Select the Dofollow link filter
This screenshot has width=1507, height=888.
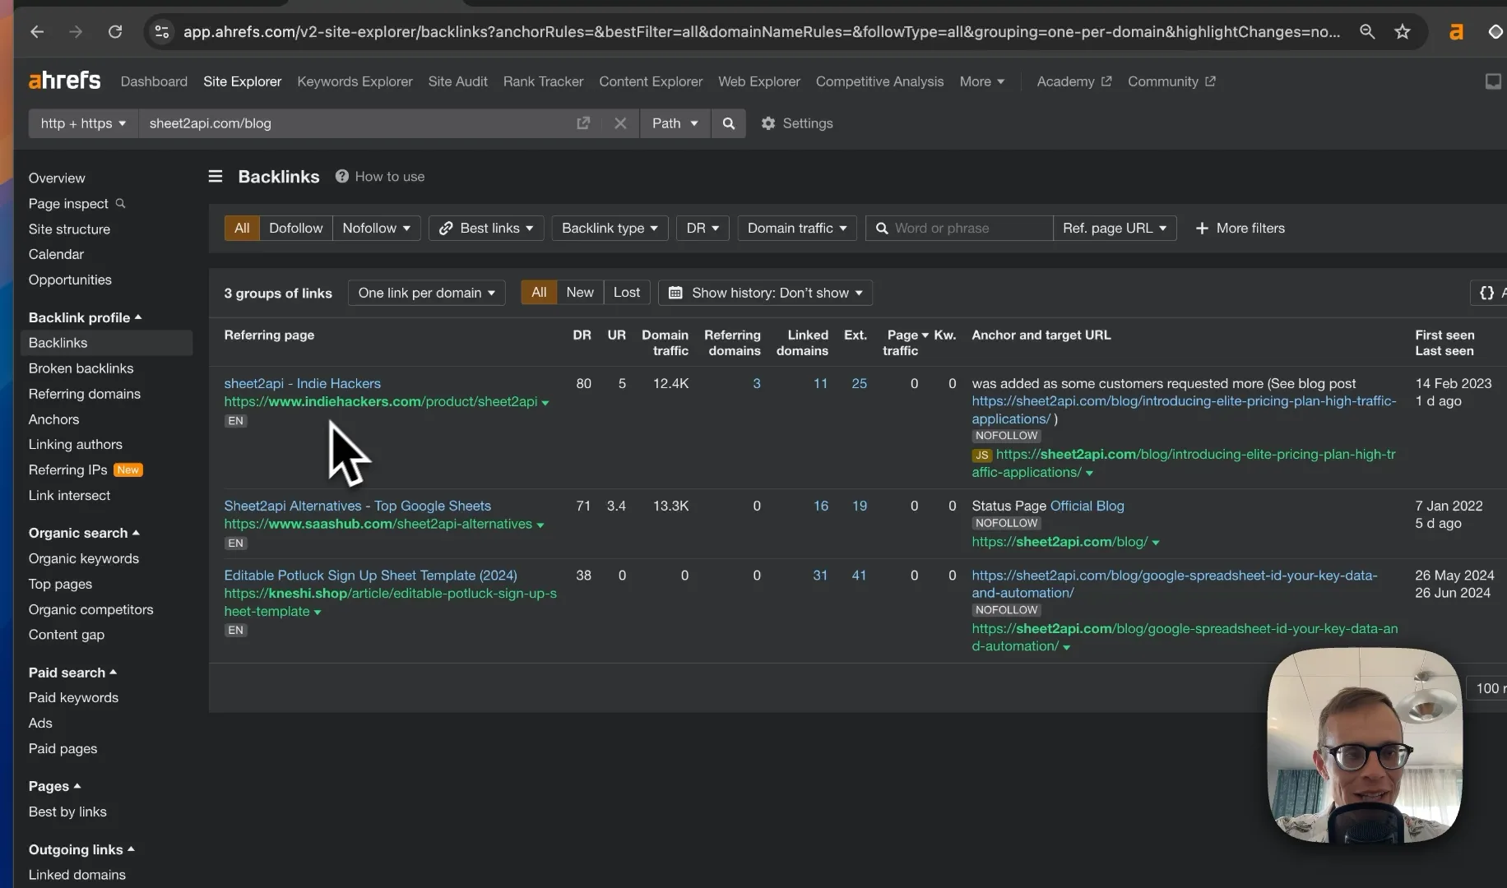click(295, 228)
